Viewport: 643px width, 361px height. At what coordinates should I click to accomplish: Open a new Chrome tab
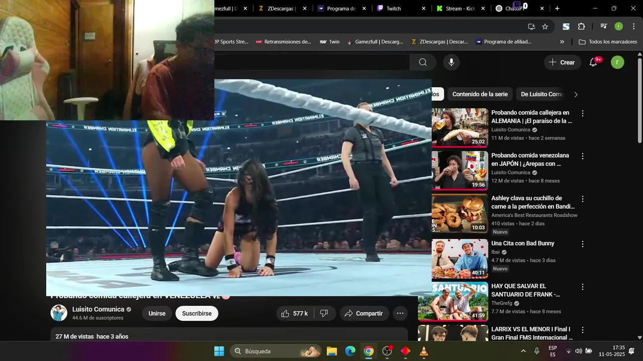point(557,9)
